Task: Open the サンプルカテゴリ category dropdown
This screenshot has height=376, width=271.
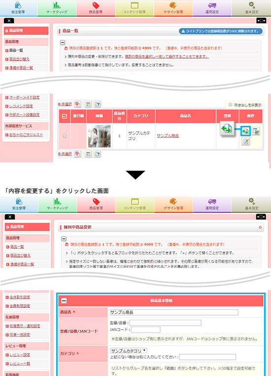Action: (x=128, y=350)
